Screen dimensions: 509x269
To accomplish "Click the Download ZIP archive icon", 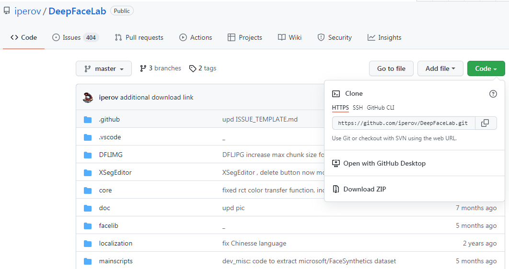I will tap(336, 189).
